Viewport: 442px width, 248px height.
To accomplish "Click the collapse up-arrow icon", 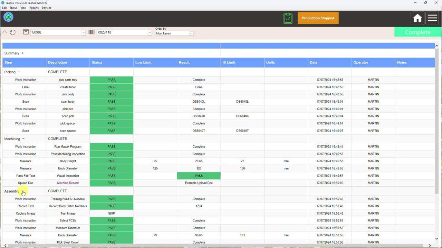I will click(x=5, y=32).
